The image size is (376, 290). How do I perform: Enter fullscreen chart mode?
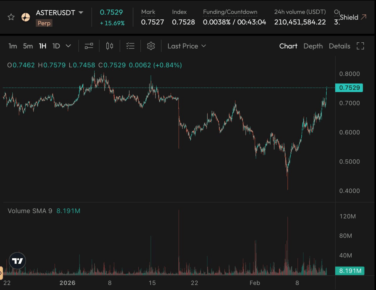pos(360,46)
